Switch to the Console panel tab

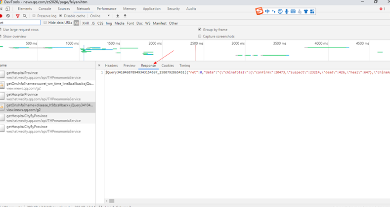44,9
